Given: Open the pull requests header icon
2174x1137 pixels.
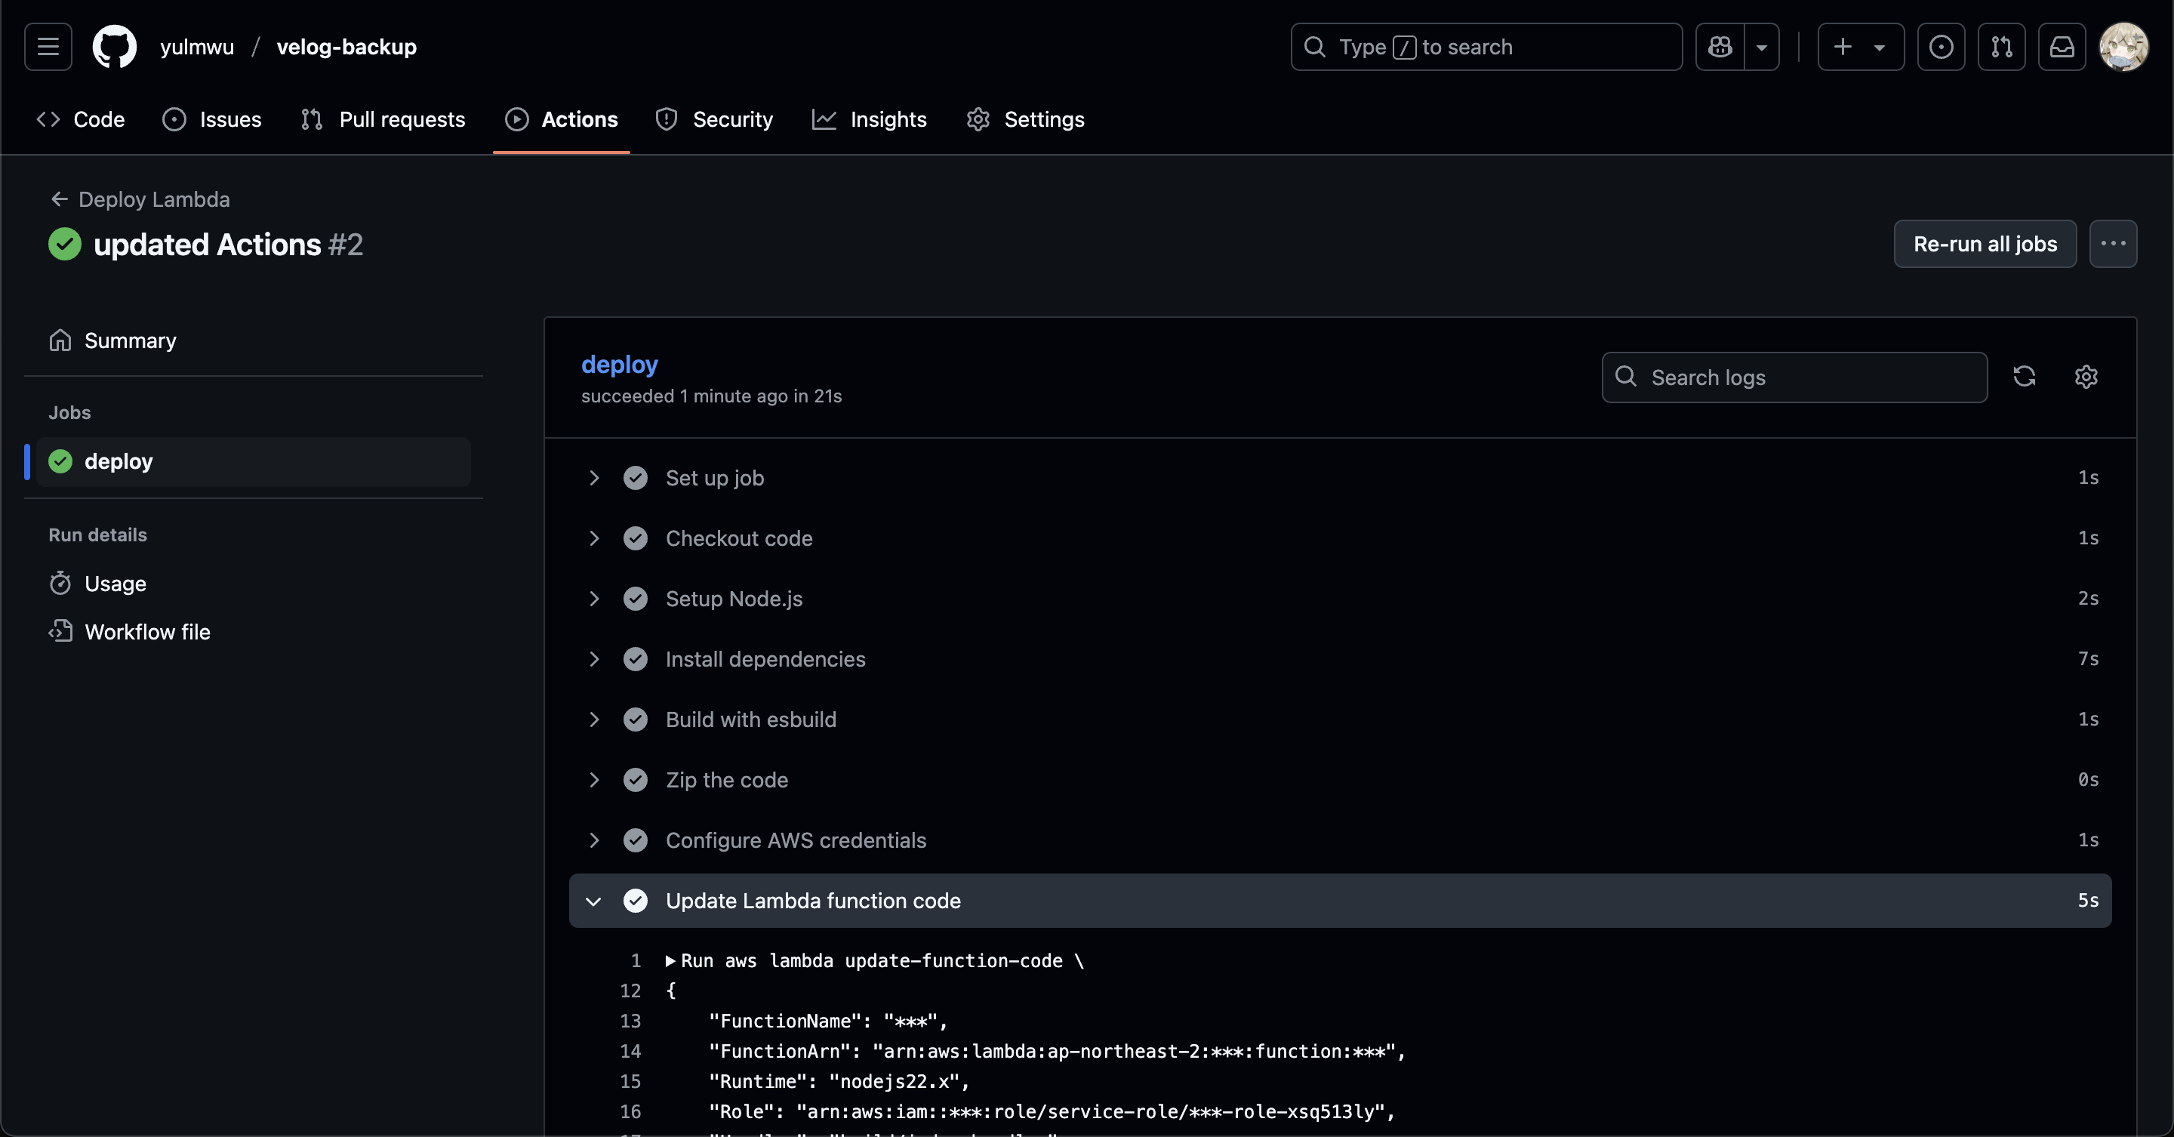Looking at the screenshot, I should pos(2001,46).
